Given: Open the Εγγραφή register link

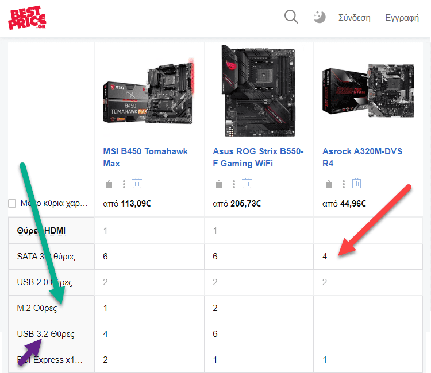Looking at the screenshot, I should click(402, 18).
